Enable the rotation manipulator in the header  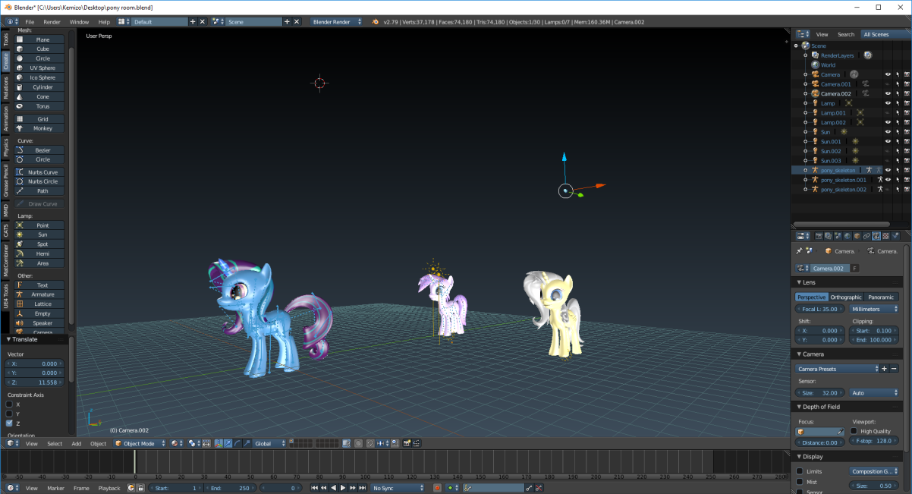point(237,443)
